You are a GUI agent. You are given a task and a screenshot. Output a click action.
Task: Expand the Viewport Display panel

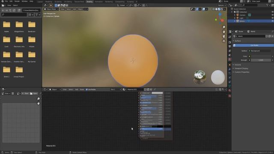coord(241,68)
